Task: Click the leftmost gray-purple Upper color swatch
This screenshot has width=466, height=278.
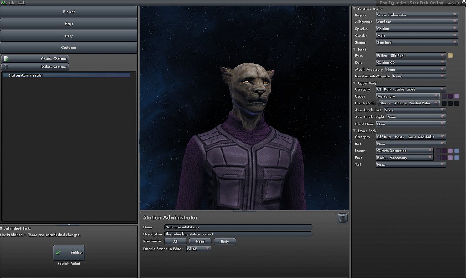Action: [x=444, y=96]
